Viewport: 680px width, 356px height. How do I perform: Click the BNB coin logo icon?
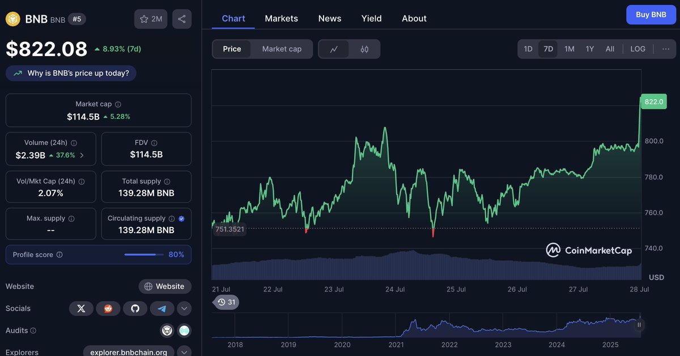point(12,19)
